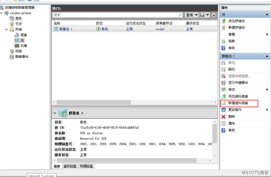
Task: Sort by the 操作状态 column header
Action: tap(201, 23)
